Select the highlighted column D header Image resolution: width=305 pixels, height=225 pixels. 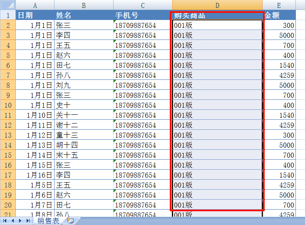[x=217, y=5]
